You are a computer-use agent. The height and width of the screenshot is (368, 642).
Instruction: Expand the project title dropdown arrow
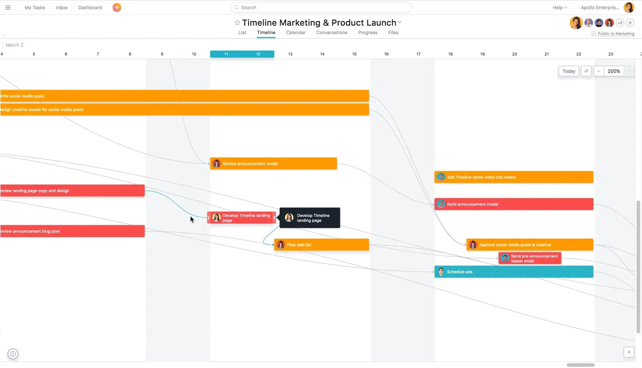pyautogui.click(x=400, y=23)
